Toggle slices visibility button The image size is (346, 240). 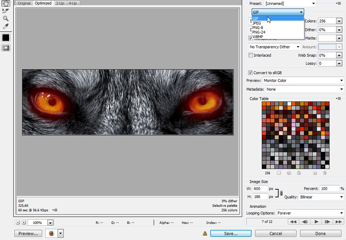(6, 48)
